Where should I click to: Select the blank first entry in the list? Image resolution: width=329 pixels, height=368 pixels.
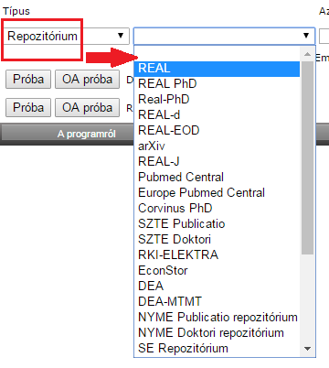click(217, 53)
